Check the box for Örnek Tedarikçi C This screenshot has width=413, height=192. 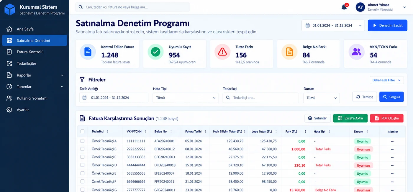point(82,157)
